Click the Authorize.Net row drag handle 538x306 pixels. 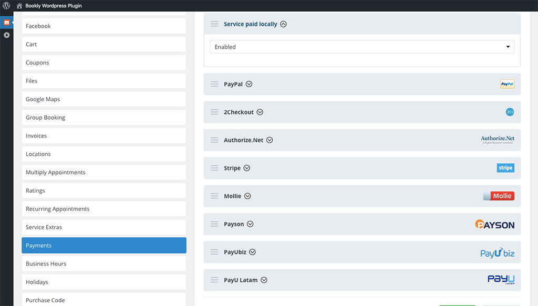(x=214, y=140)
